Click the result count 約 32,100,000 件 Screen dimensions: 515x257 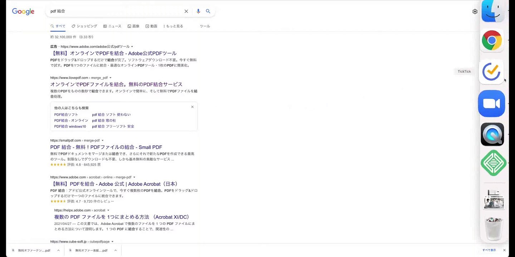pyautogui.click(x=63, y=37)
